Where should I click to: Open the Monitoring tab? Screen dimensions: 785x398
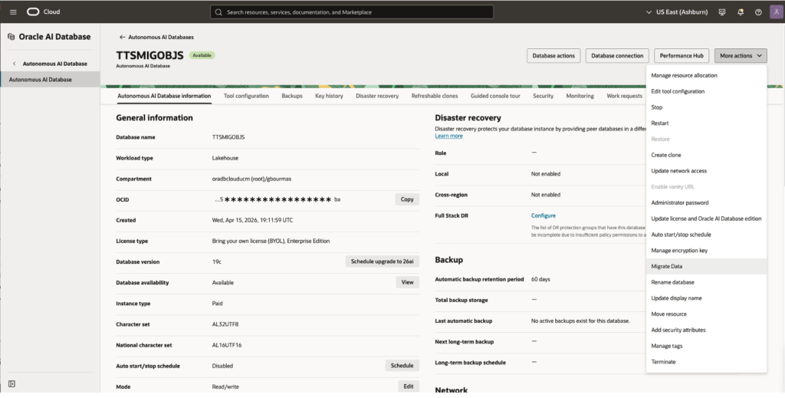580,96
